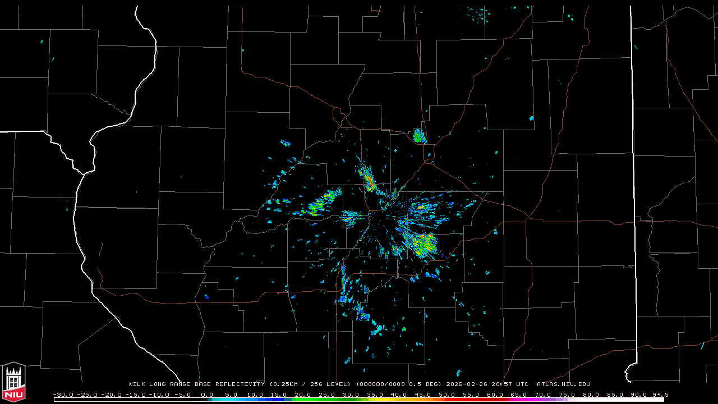Click the 20.0 dBZ green color on scale
Image resolution: width=718 pixels, height=404 pixels.
click(303, 400)
